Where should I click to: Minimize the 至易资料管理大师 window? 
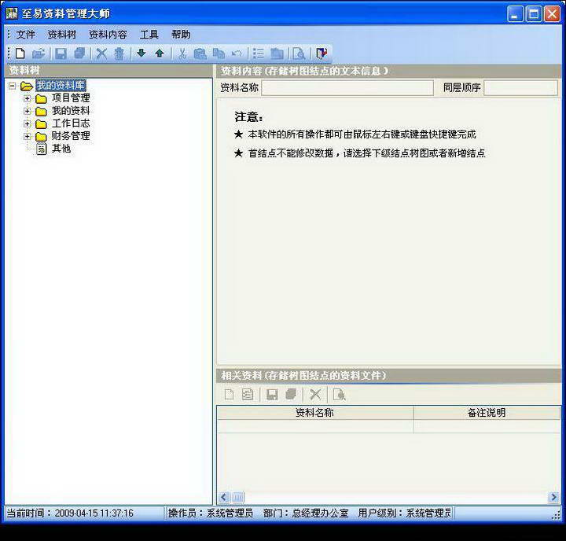[x=515, y=14]
